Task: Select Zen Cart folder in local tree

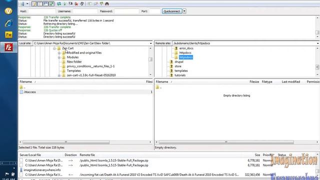Action: 68,48
